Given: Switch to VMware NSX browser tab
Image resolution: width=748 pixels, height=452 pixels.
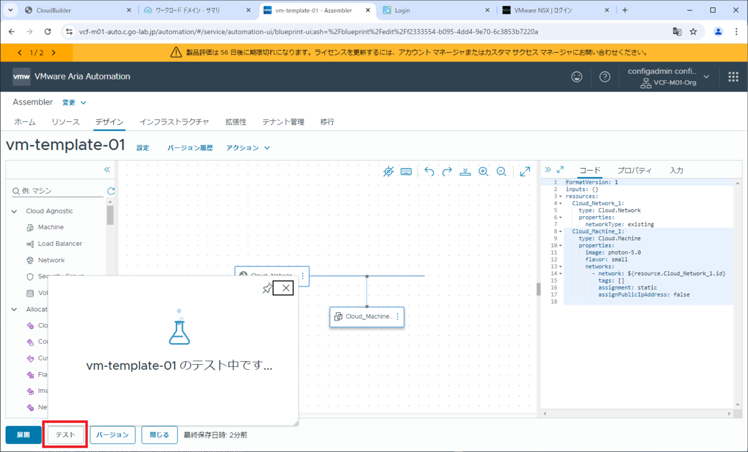Looking at the screenshot, I should [556, 10].
